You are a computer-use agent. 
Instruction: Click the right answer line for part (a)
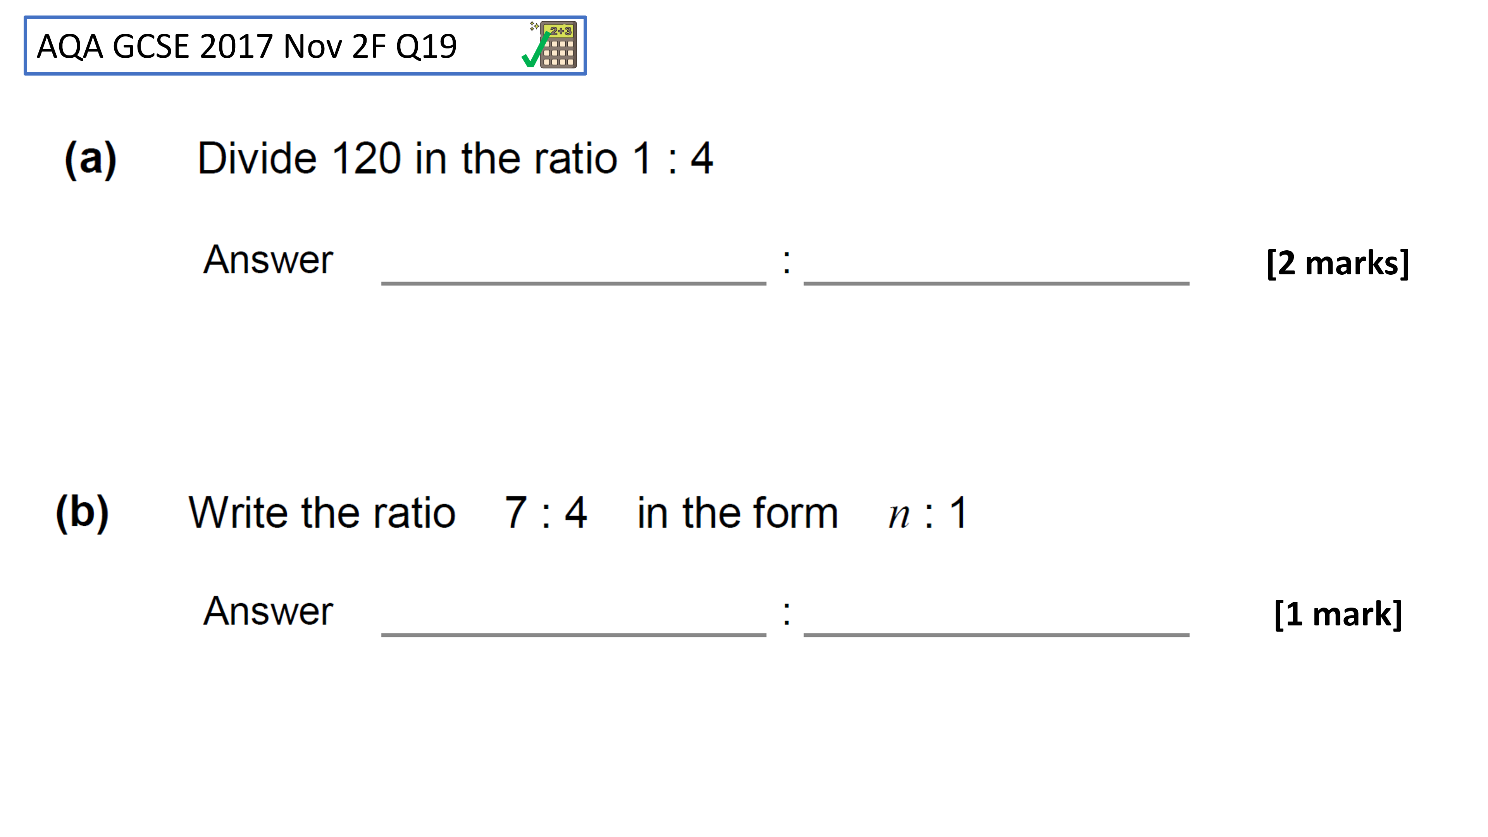click(x=996, y=283)
